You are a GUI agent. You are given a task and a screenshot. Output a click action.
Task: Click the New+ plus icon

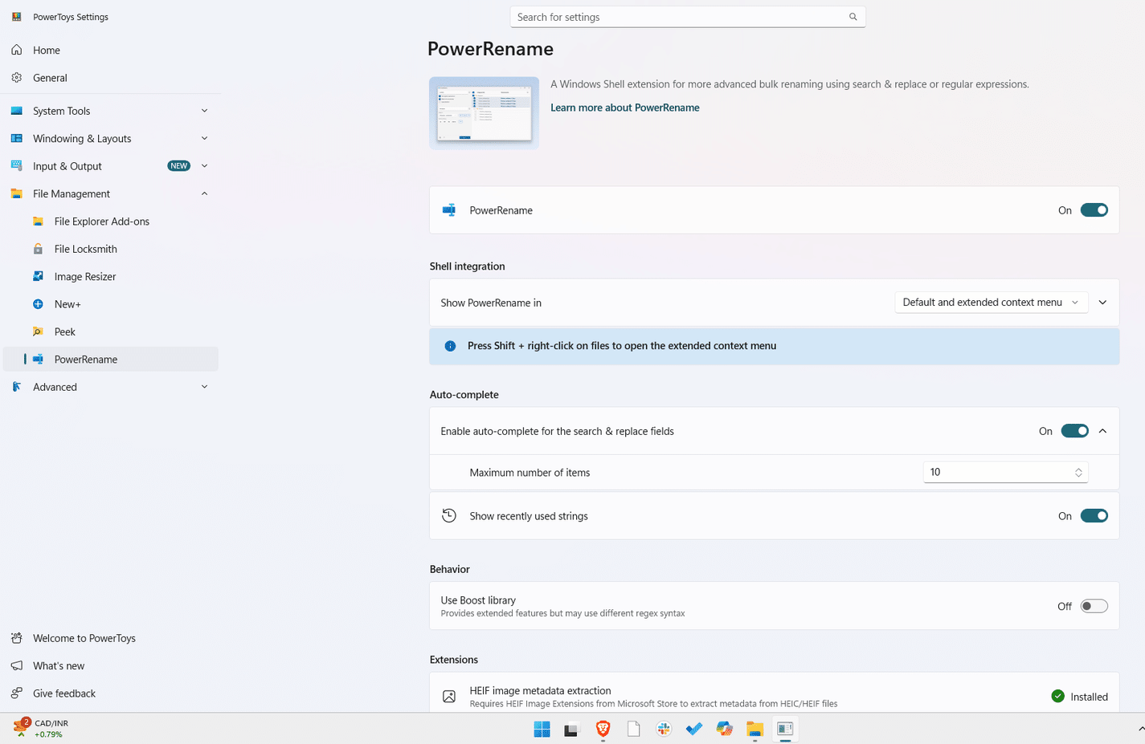pyautogui.click(x=38, y=304)
